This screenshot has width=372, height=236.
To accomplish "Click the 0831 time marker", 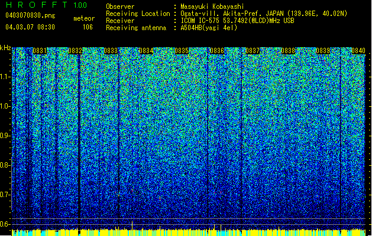I will (x=40, y=51).
